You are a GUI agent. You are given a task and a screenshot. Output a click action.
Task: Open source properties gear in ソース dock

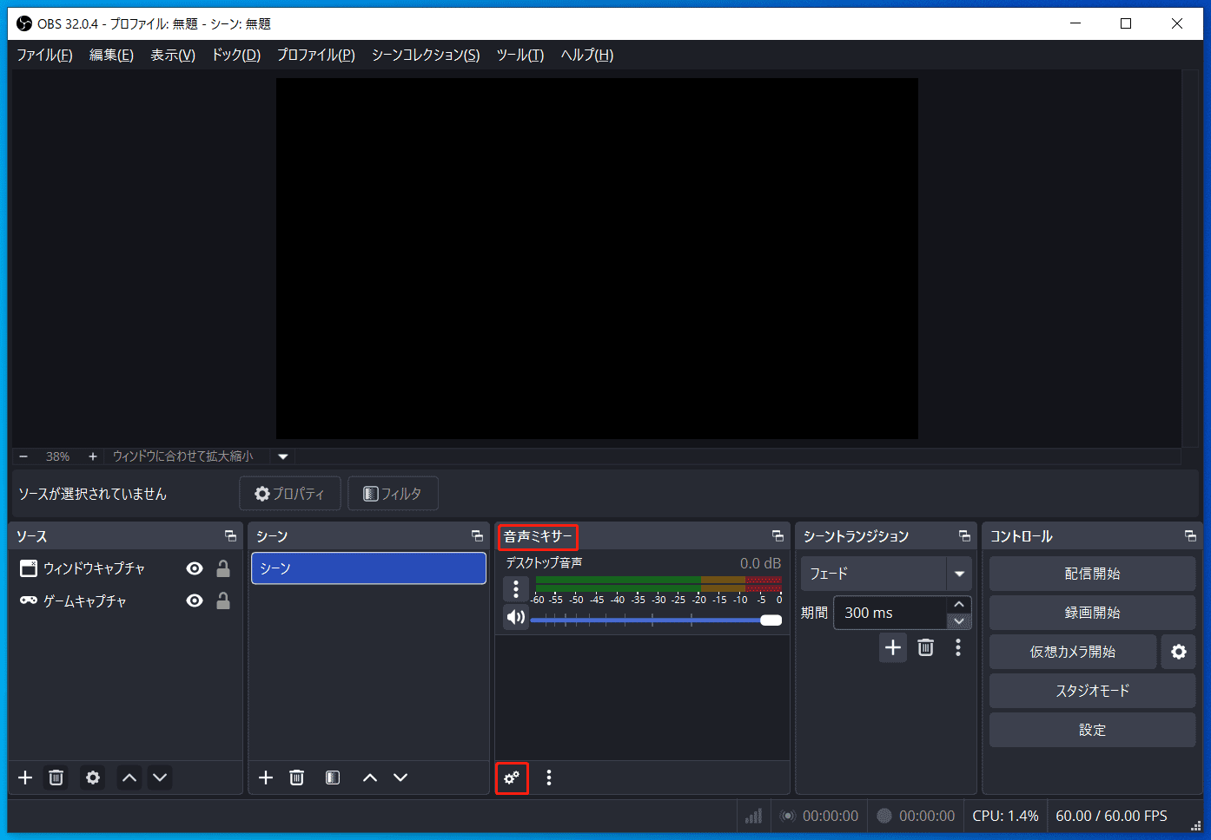pos(93,778)
